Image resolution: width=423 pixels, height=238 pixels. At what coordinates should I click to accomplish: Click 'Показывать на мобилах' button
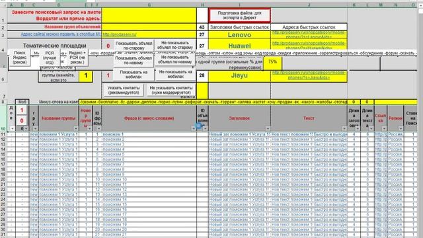[x=134, y=74]
